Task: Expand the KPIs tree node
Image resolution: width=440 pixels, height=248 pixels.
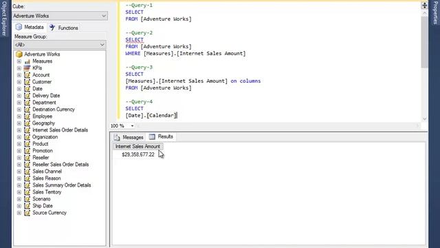Action: click(x=19, y=68)
